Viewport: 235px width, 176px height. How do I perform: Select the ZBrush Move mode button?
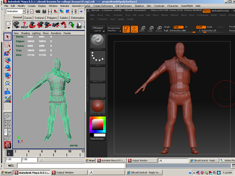pos(142,29)
